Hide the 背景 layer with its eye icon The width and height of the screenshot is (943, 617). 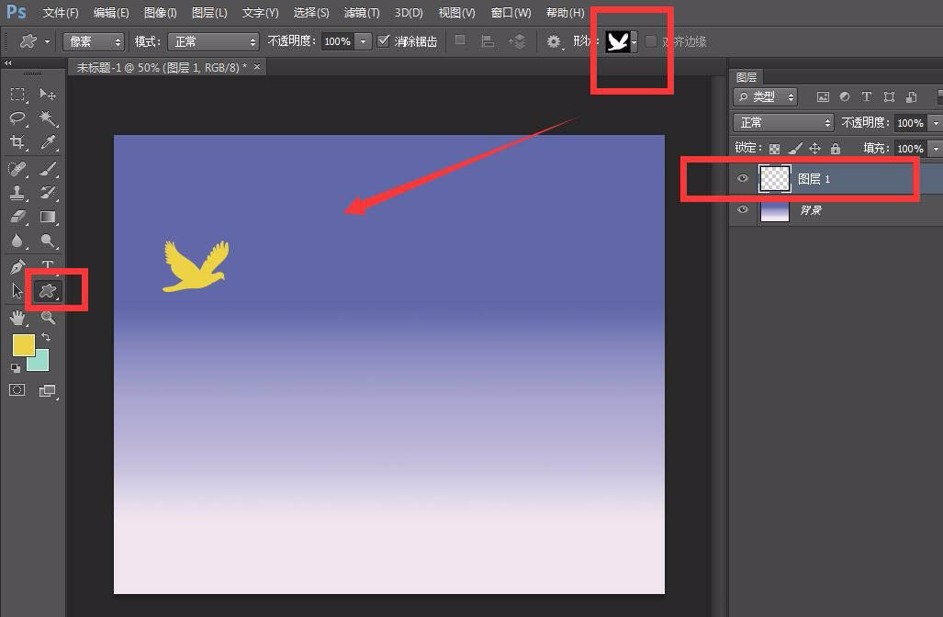tap(743, 209)
